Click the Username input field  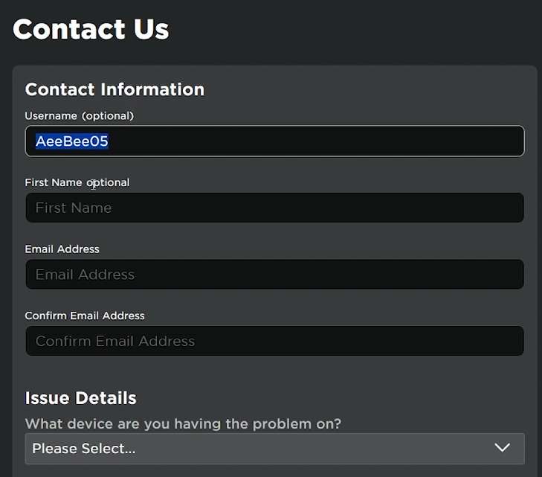[274, 141]
